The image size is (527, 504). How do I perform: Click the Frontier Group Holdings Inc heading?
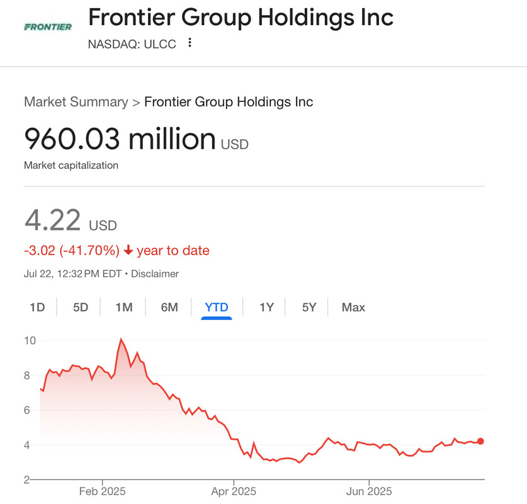tap(241, 17)
